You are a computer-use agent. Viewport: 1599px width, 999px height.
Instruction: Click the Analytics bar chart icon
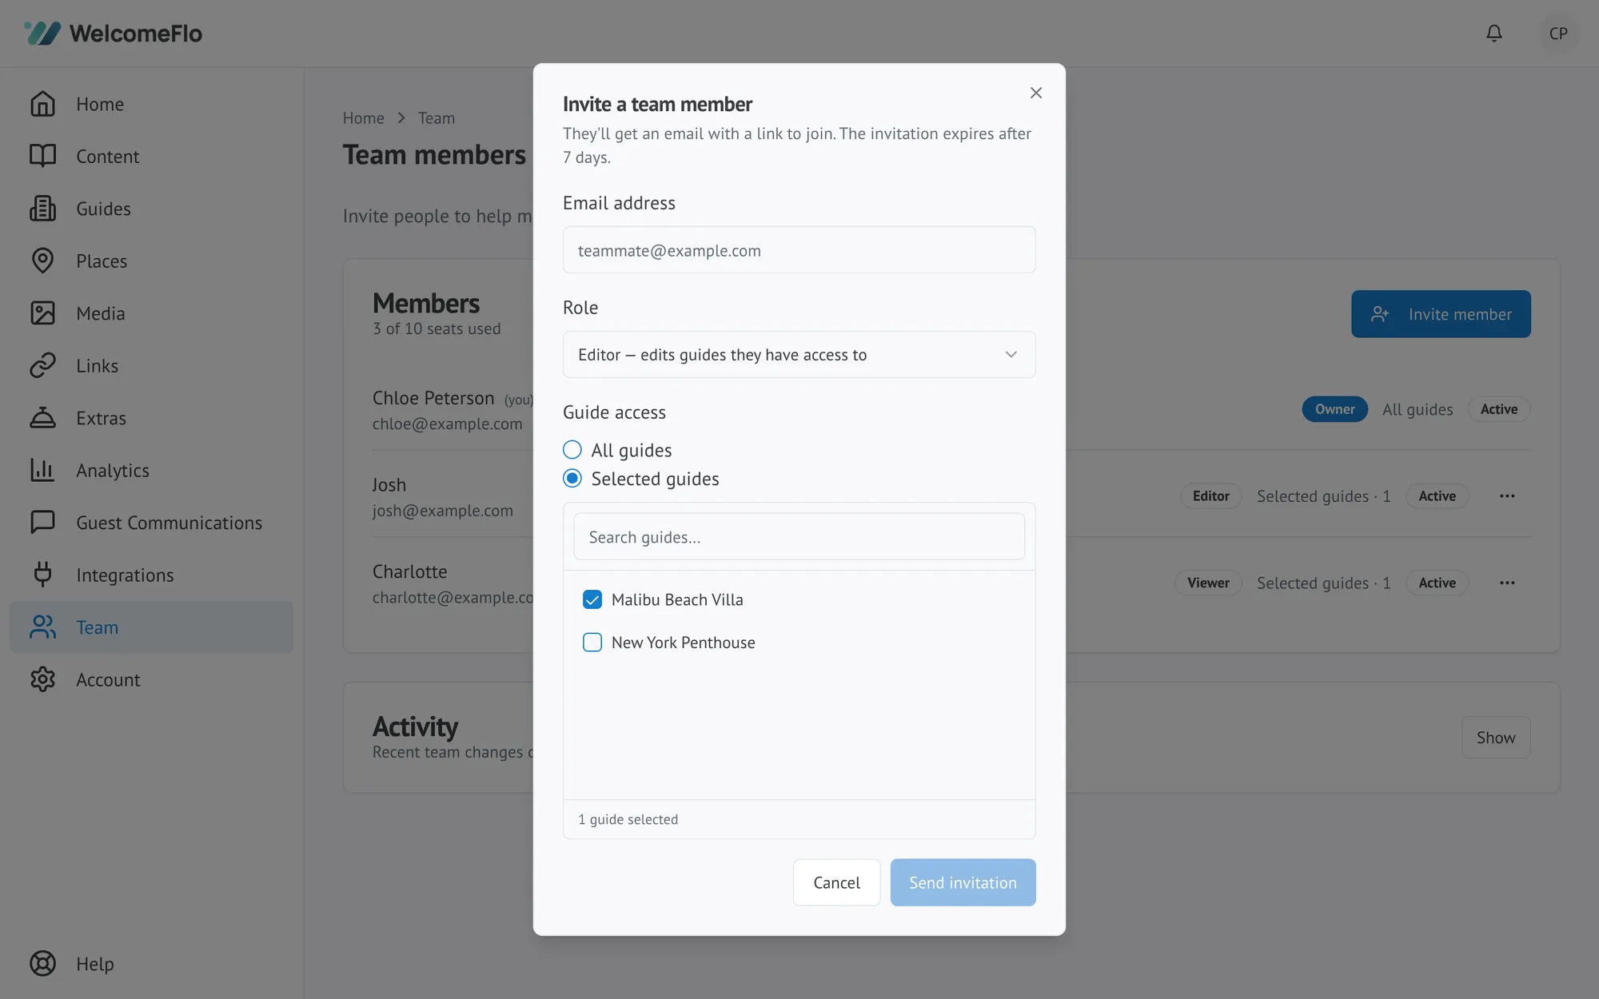click(x=42, y=470)
